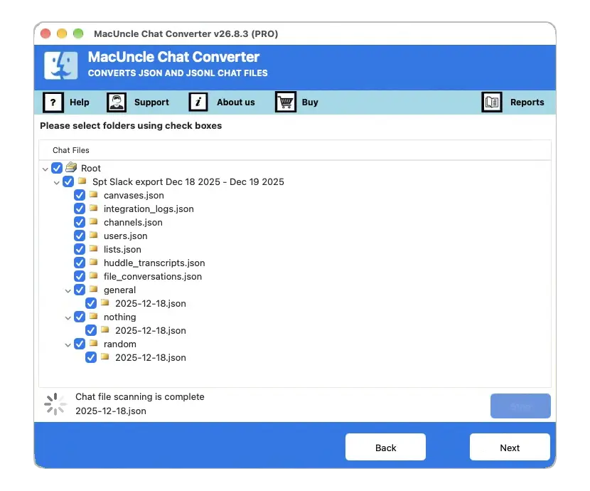The height and width of the screenshot is (491, 590).
Task: Collapse the Spt Slack export node
Action: point(56,183)
